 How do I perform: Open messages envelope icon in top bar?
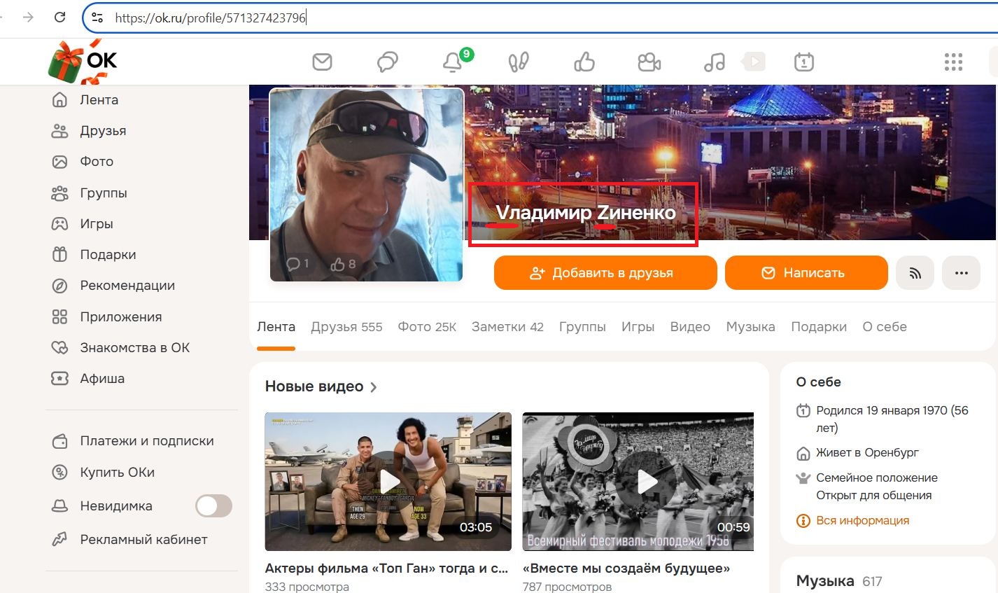(322, 62)
